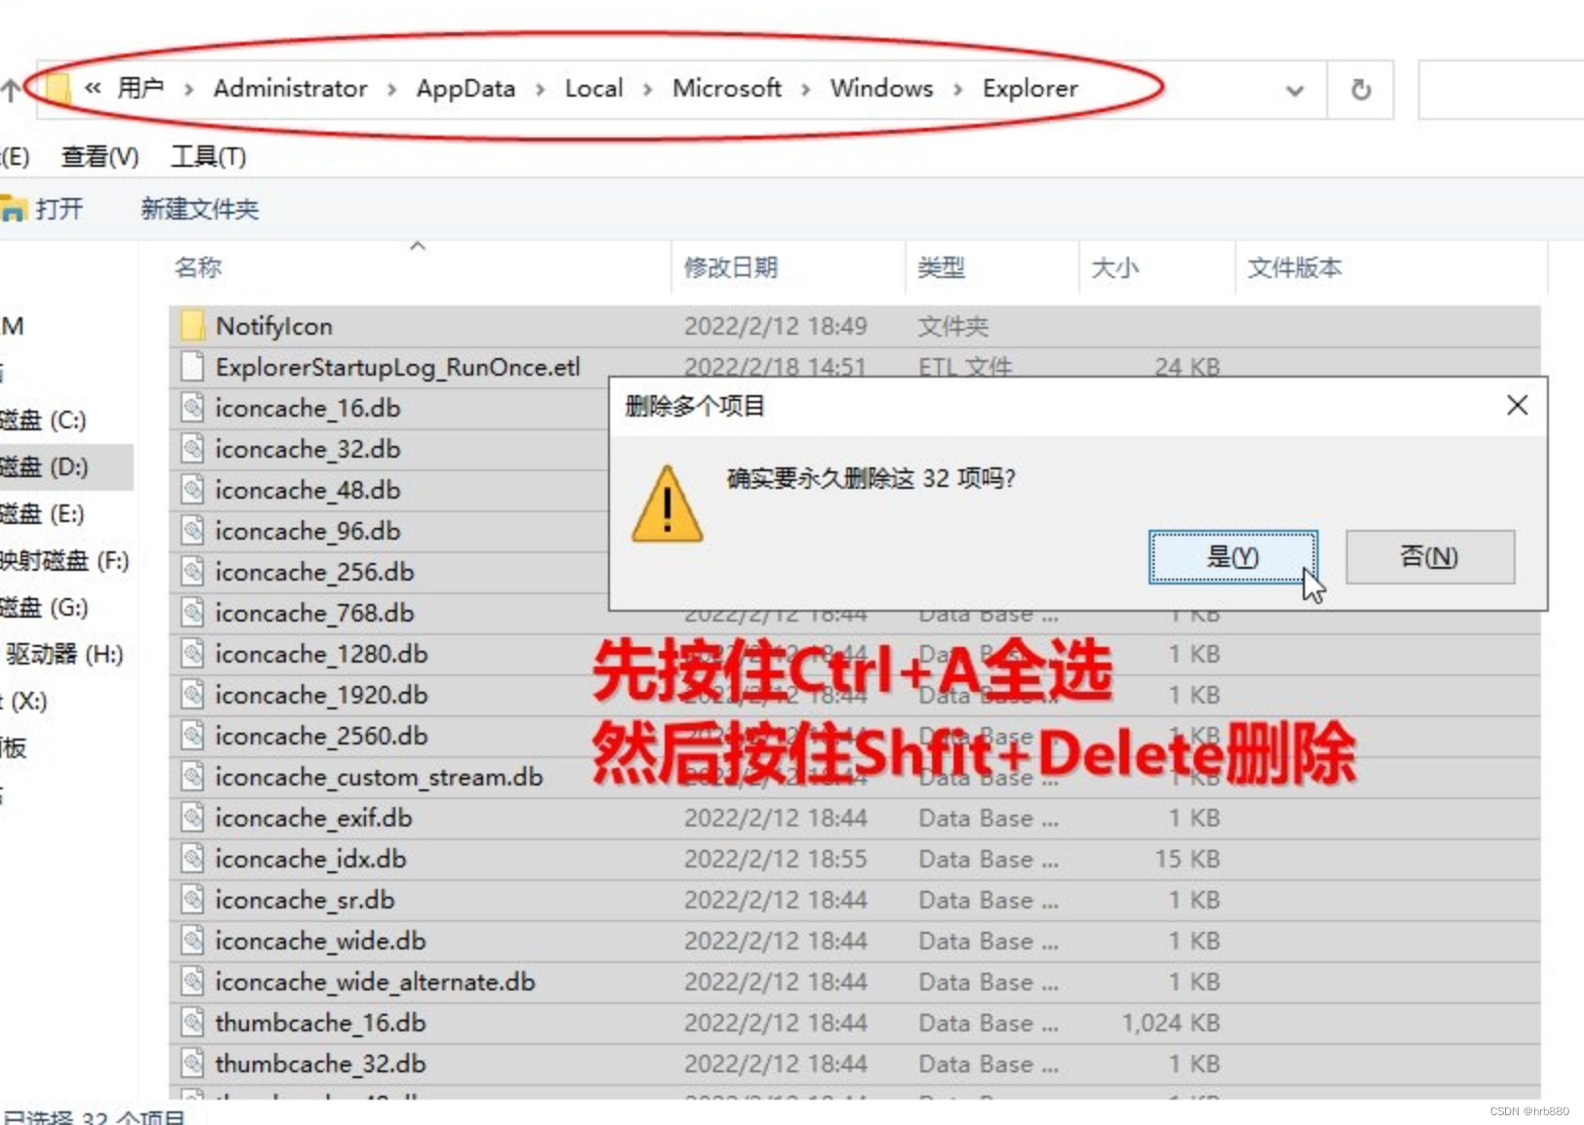Screen dimensions: 1584x1125
Task: Click the 新建文件夹 toolbar button
Action: 199,208
